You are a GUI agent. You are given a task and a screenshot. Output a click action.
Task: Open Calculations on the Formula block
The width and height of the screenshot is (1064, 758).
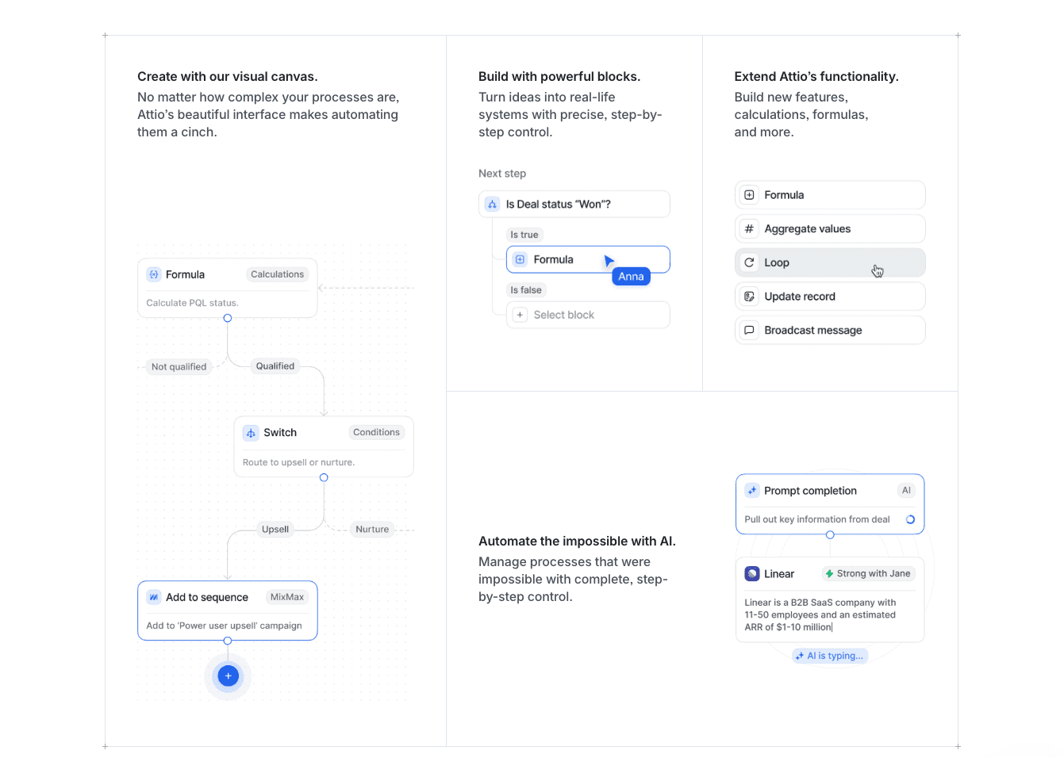[277, 274]
